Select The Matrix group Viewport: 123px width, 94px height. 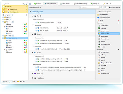(x=9, y=36)
